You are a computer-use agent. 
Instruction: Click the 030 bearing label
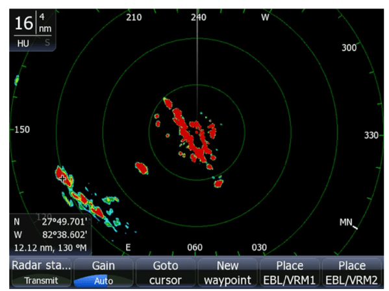tap(259, 248)
